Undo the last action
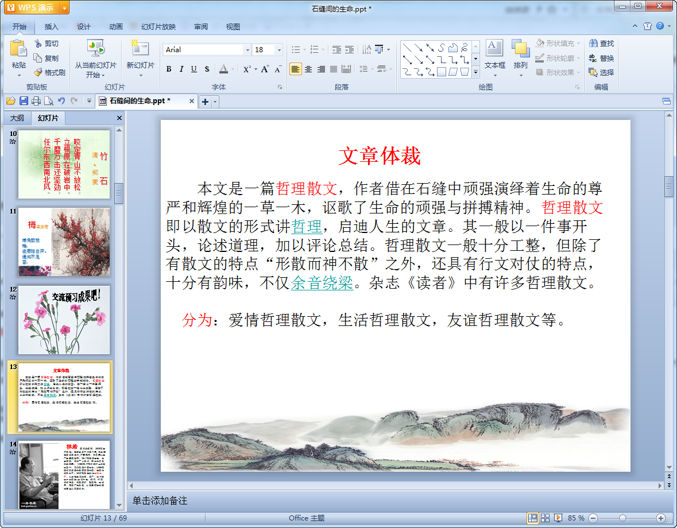The height and width of the screenshot is (528, 677). click(61, 101)
